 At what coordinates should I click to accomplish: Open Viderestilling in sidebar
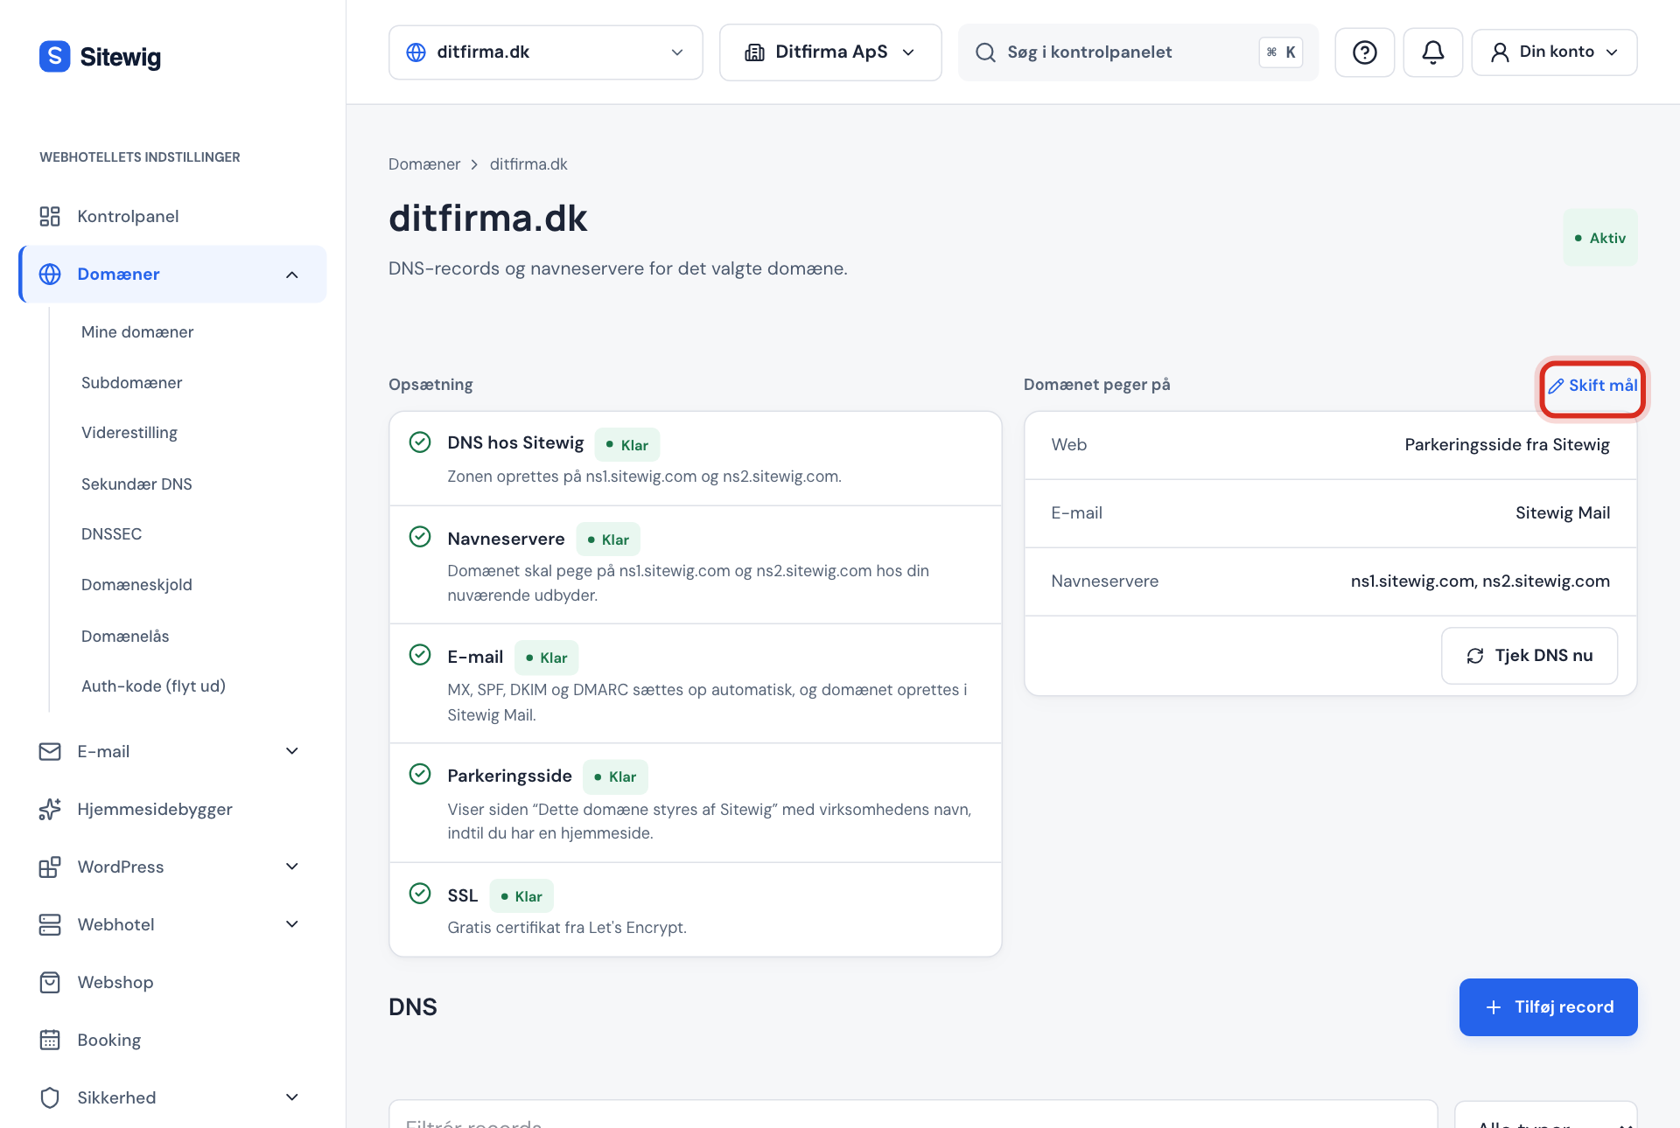[129, 433]
